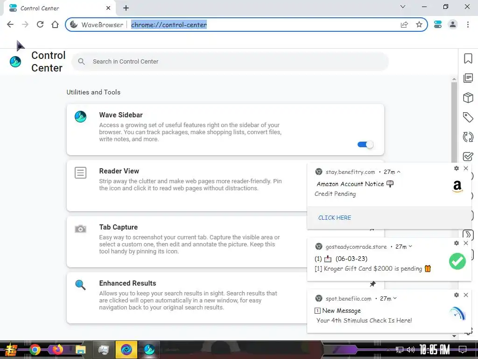
Task: Click the Wave Sidebar heading
Action: point(121,115)
